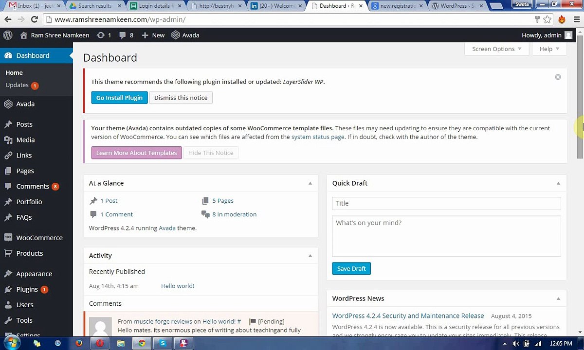
Task: Click the Howdy, admin account menu
Action: 547,35
